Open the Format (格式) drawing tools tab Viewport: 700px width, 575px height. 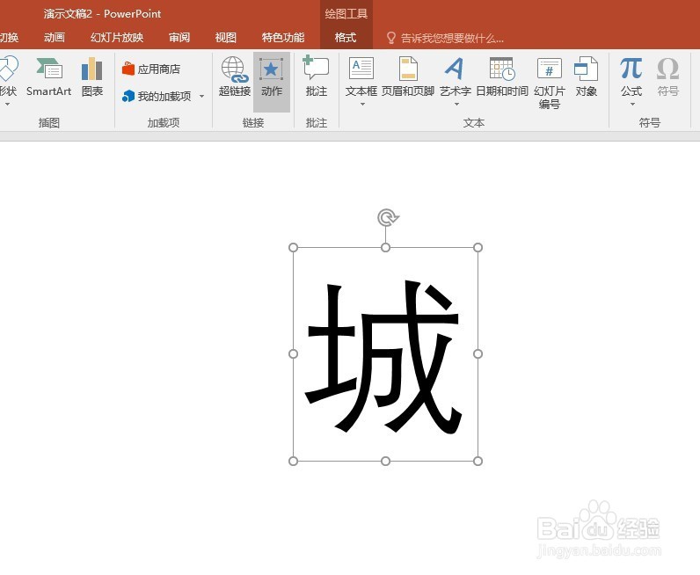(346, 38)
